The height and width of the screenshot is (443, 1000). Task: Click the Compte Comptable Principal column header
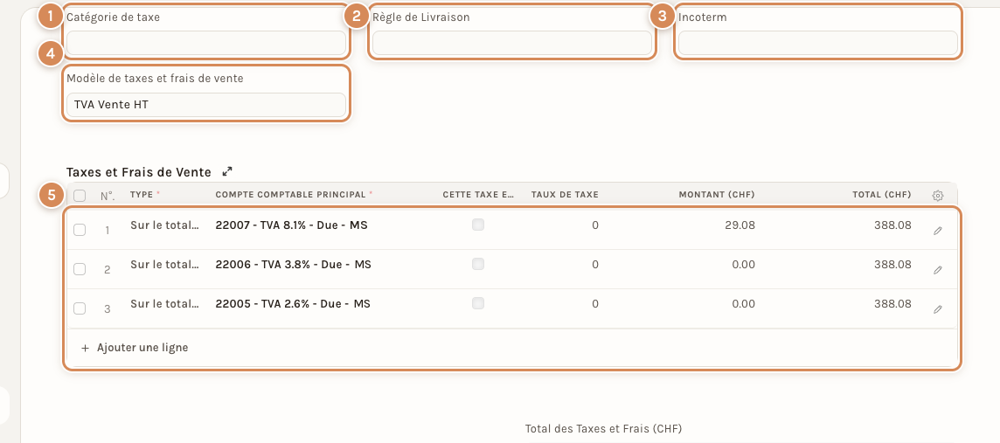click(x=291, y=194)
